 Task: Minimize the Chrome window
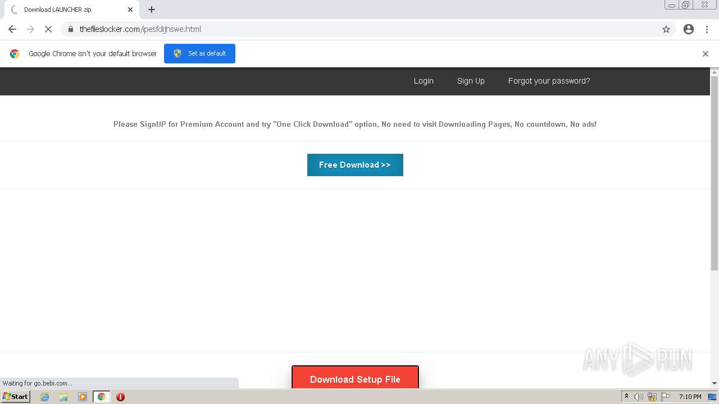[x=671, y=5]
